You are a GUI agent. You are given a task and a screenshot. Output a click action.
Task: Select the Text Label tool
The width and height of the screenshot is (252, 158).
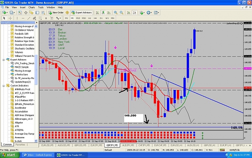[52, 18]
